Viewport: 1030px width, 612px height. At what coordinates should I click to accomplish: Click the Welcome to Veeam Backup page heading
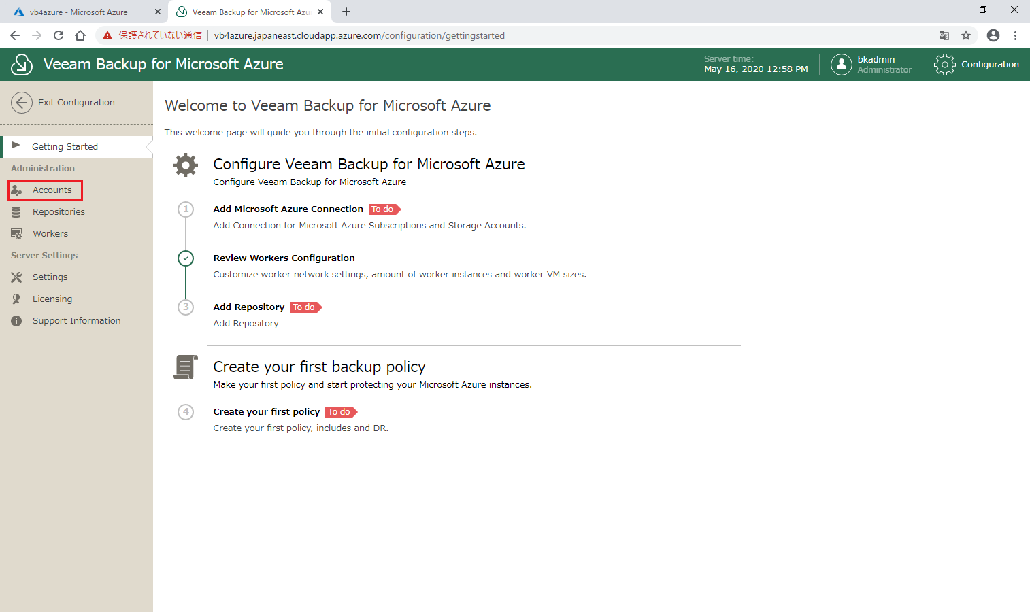[327, 106]
